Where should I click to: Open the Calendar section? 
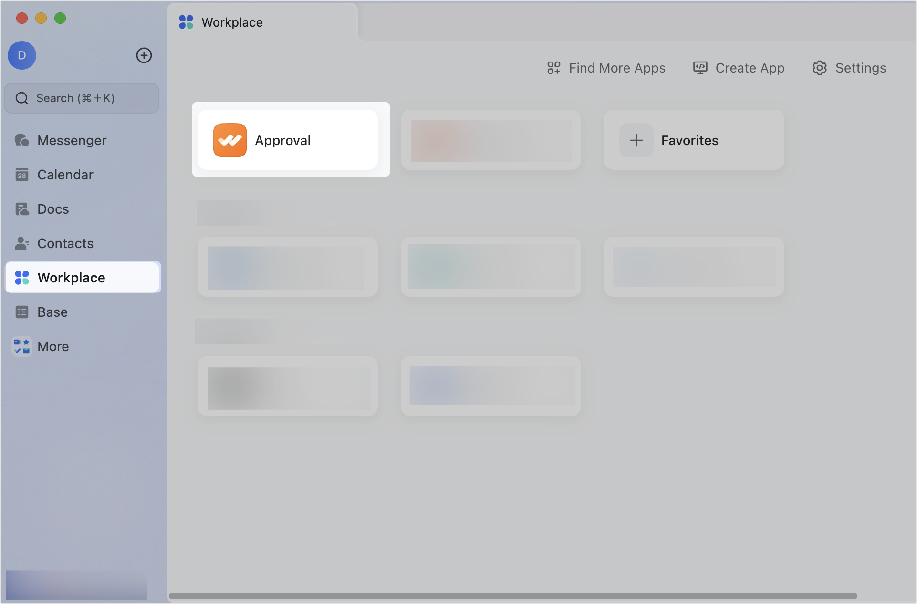65,175
